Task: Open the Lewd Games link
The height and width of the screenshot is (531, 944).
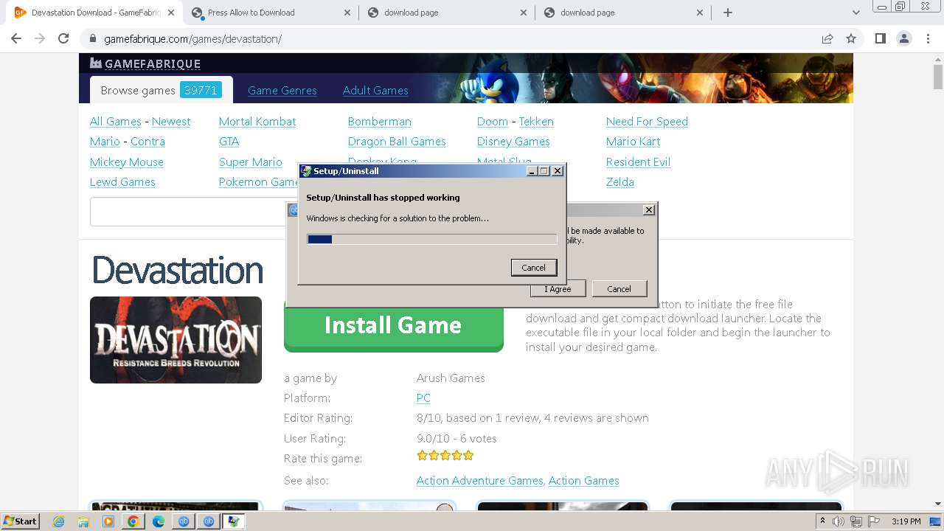Action: click(122, 182)
